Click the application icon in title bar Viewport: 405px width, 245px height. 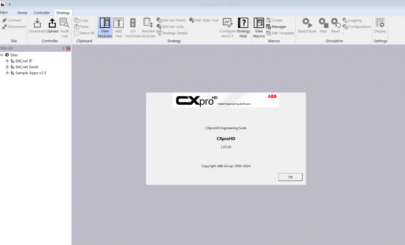[x=3, y=4]
